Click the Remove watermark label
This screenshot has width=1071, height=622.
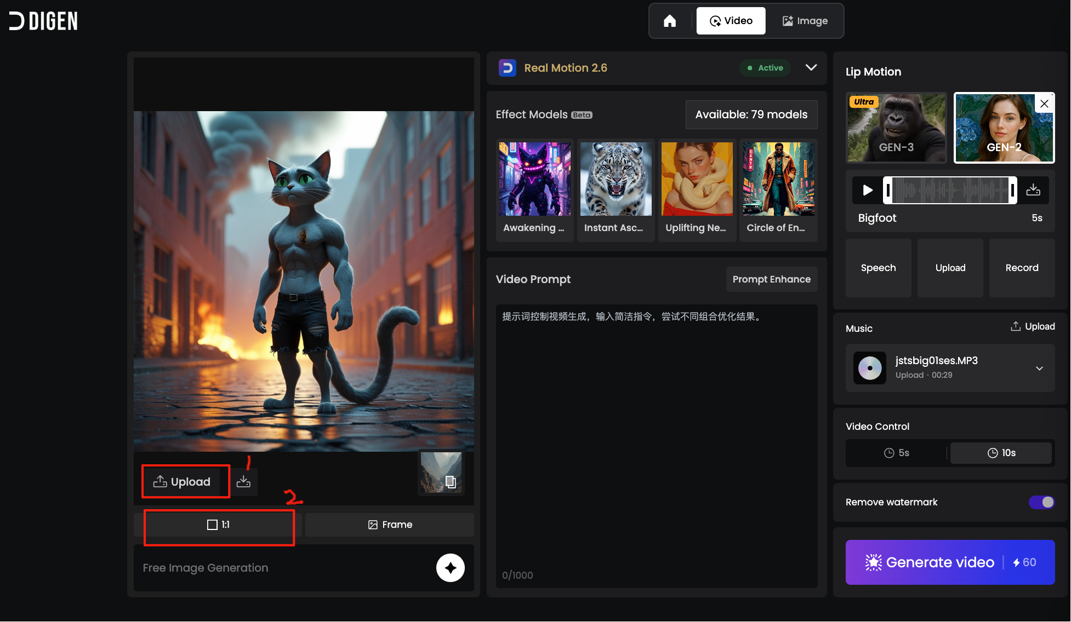(x=891, y=502)
